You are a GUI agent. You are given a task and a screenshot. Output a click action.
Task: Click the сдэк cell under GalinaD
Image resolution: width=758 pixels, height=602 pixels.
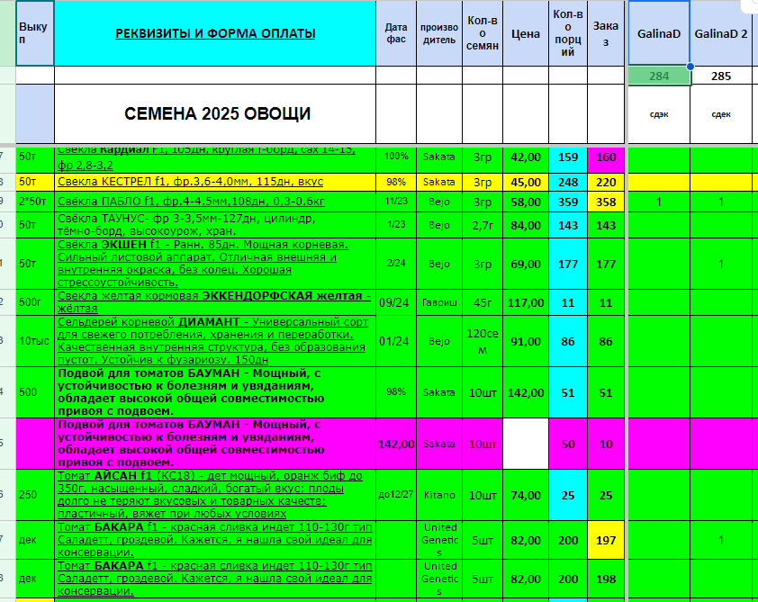pos(659,114)
